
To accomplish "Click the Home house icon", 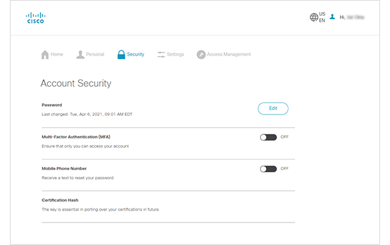I will pos(45,54).
